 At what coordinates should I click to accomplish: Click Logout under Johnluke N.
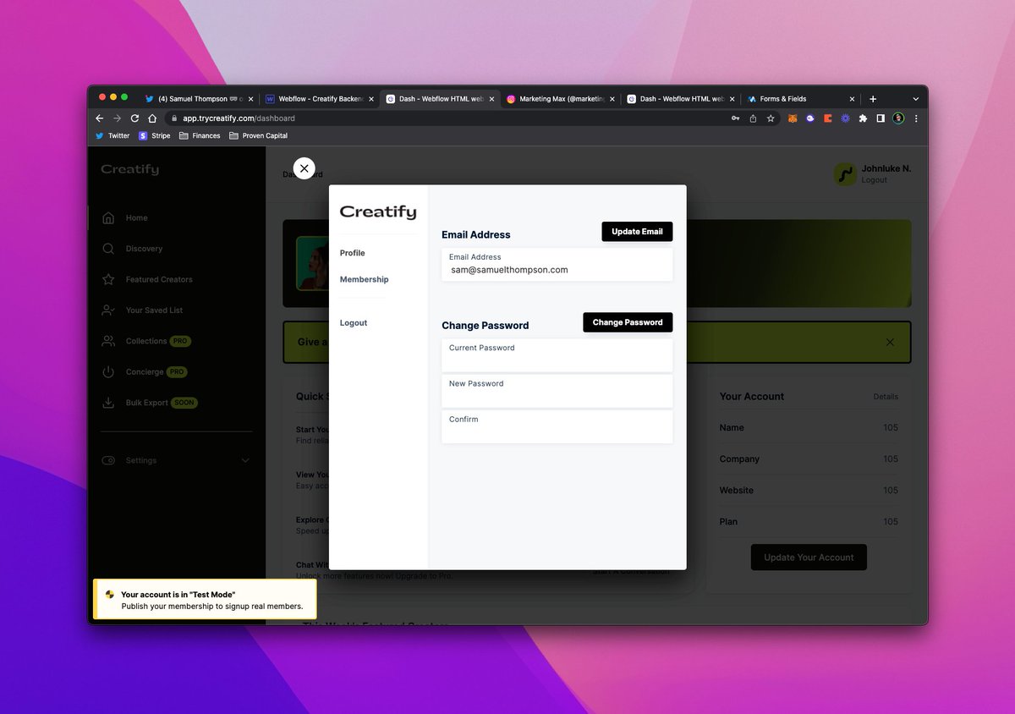pyautogui.click(x=875, y=180)
